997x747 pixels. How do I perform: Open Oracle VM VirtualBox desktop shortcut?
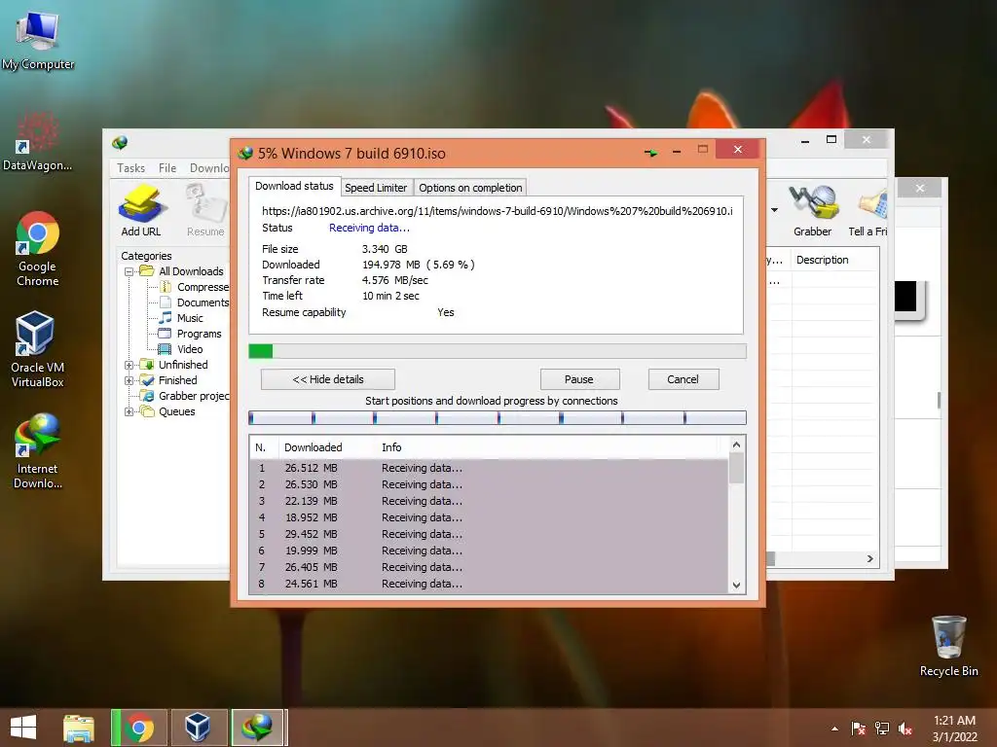click(38, 349)
